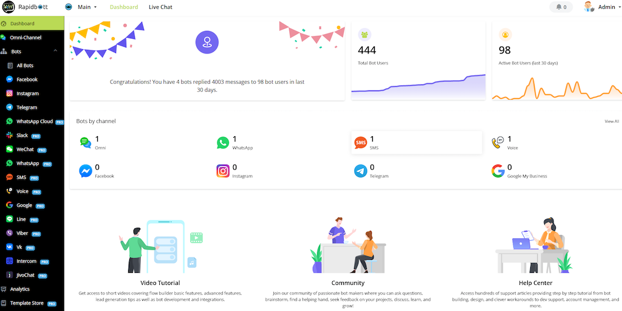Click the Google My Business icon
622x311 pixels.
[x=498, y=171]
